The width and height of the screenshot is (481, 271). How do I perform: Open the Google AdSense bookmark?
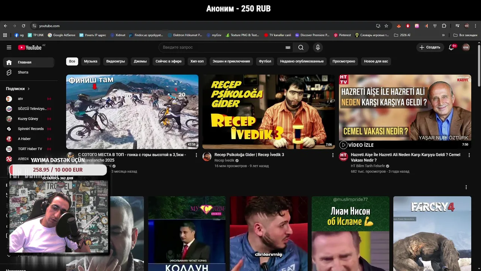point(61,35)
